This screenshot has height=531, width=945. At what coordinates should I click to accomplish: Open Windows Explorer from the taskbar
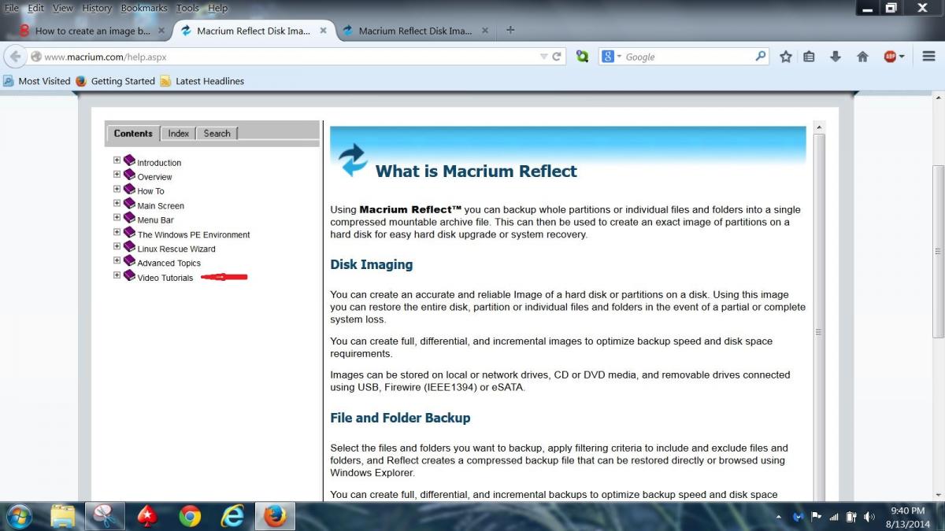click(x=63, y=516)
